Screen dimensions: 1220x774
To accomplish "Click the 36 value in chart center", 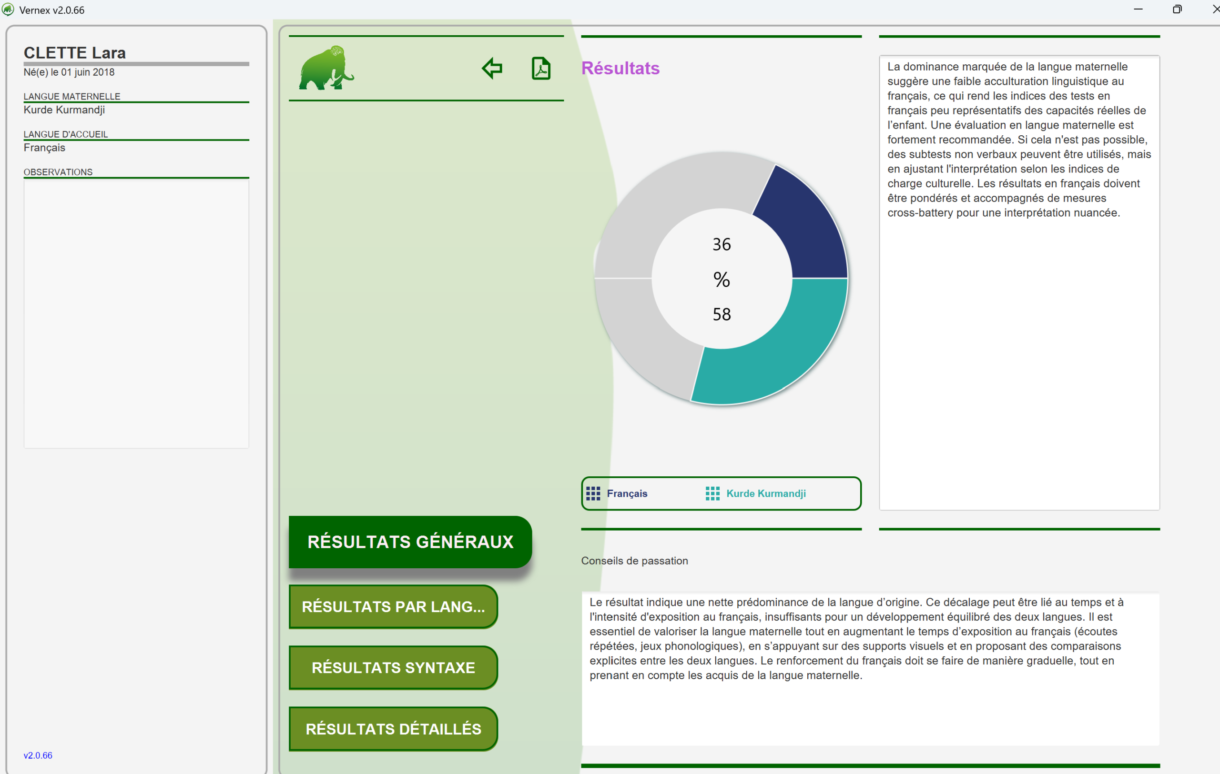I will coord(722,244).
